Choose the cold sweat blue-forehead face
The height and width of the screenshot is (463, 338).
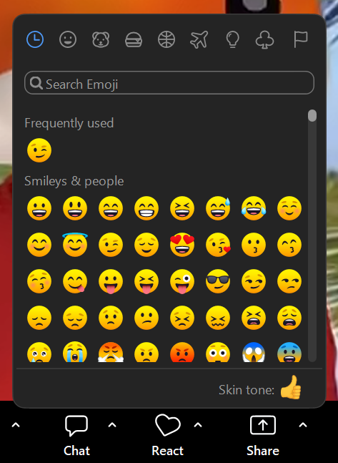coord(289,352)
